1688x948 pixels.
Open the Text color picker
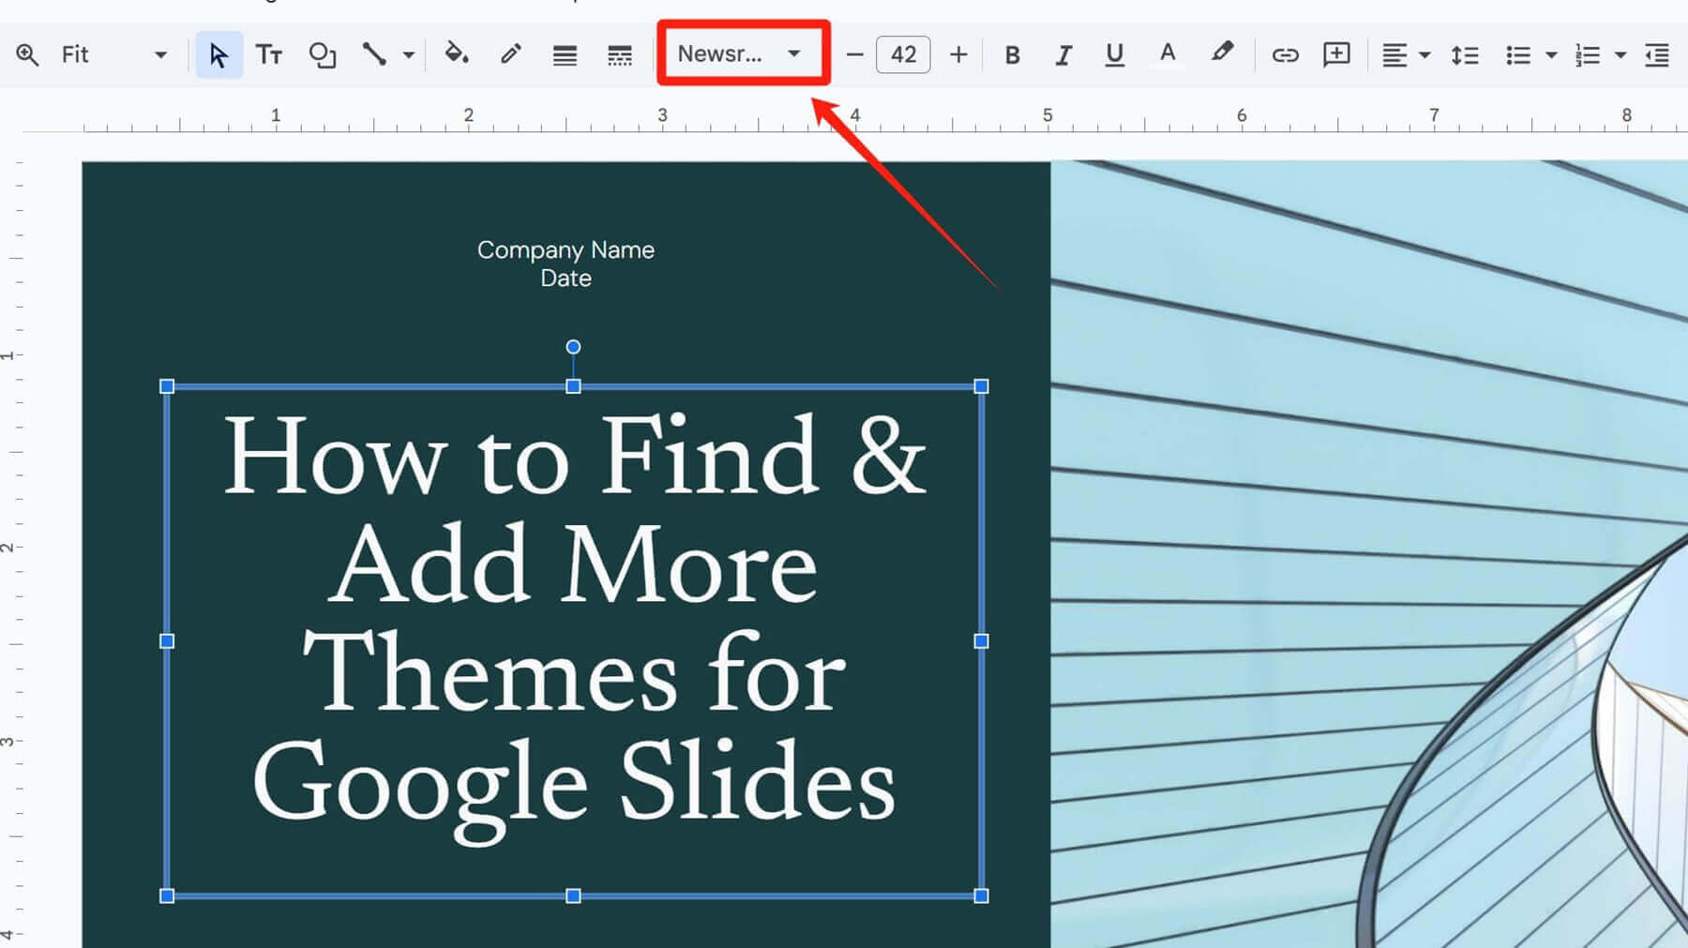1168,53
